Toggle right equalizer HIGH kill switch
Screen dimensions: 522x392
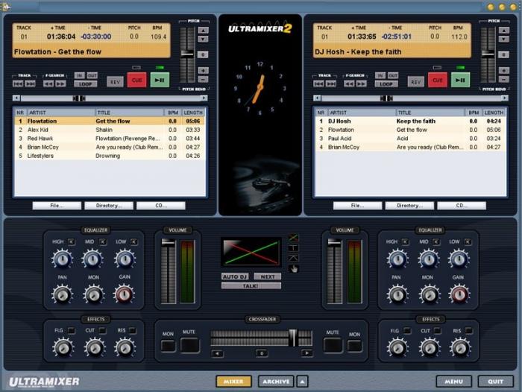[x=405, y=242]
